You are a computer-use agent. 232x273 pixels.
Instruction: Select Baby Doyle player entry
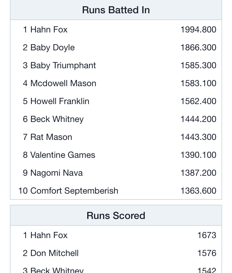tap(53, 48)
